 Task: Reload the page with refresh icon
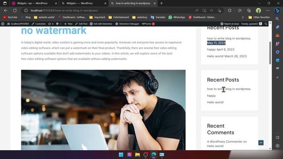coord(15,11)
